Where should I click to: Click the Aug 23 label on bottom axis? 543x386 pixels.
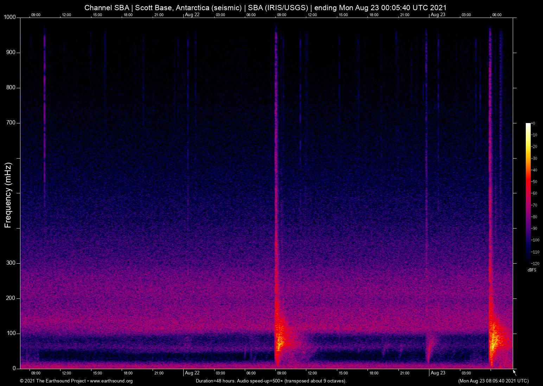point(438,373)
